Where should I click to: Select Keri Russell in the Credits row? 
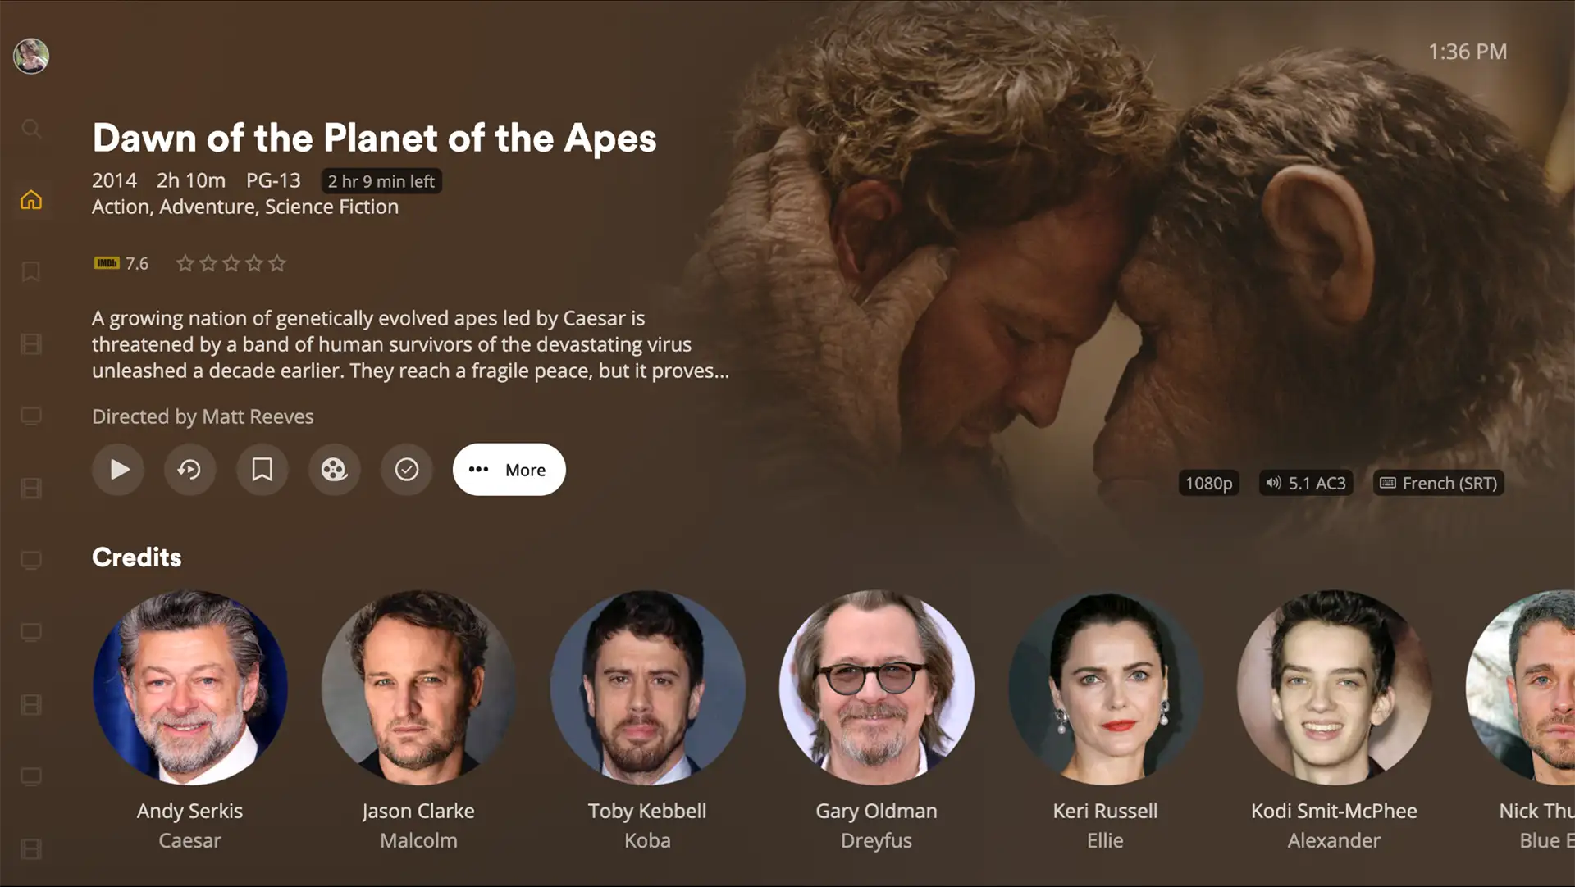[x=1105, y=687]
